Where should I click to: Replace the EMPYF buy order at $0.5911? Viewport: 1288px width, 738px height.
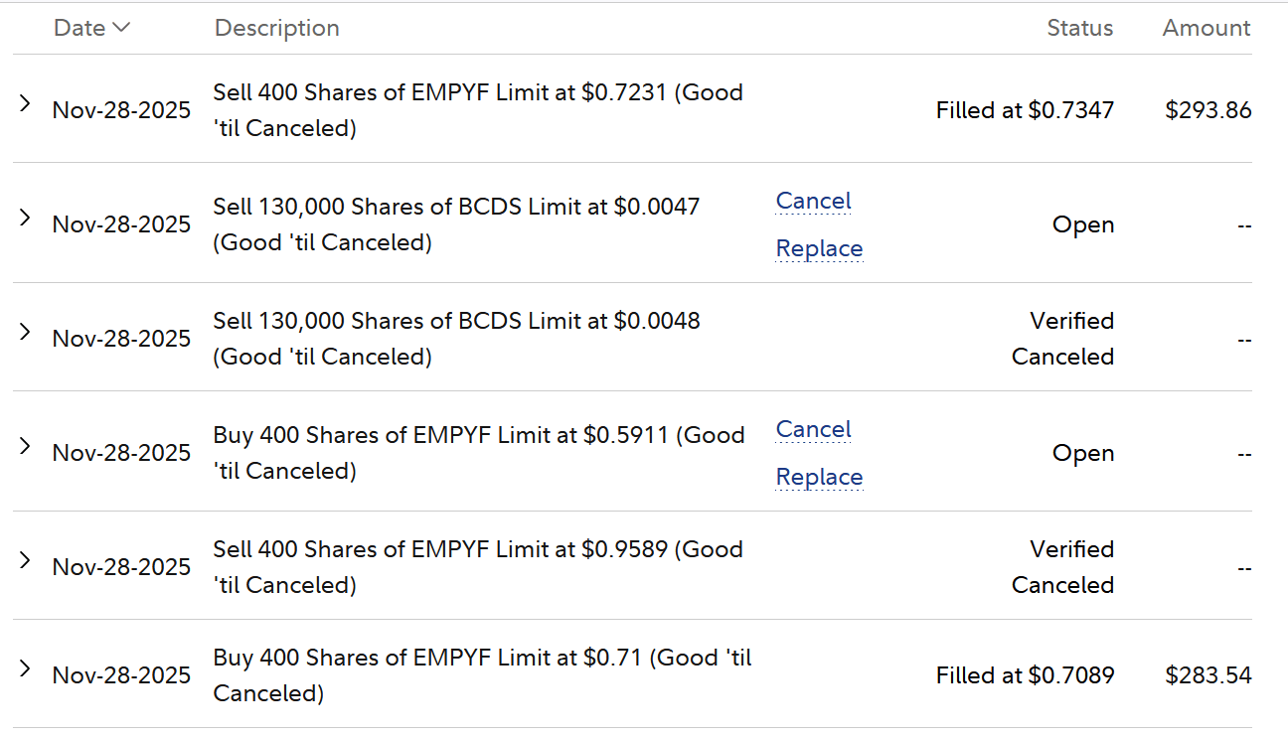(x=819, y=477)
